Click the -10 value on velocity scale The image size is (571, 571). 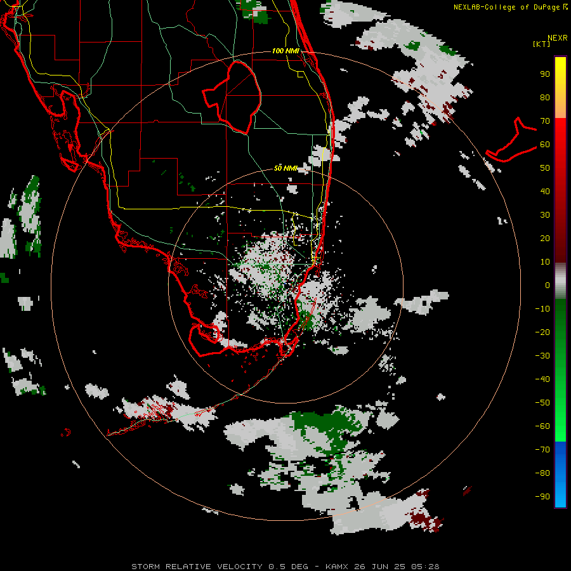coord(542,309)
